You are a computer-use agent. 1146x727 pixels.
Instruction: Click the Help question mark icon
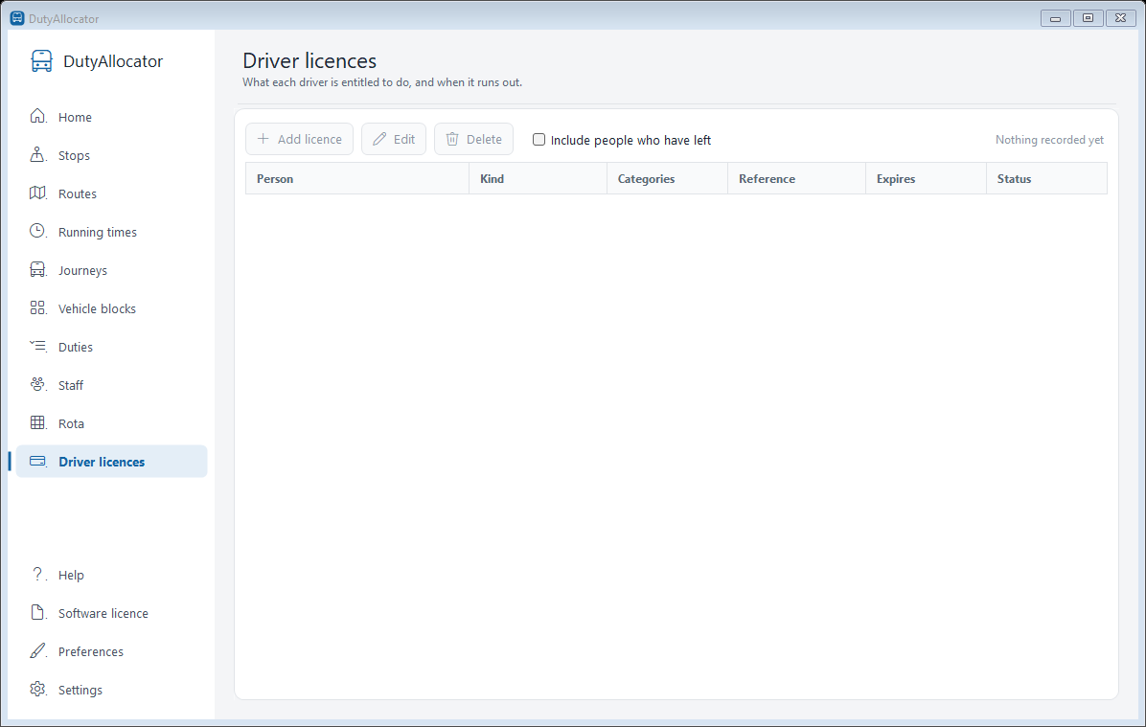coord(38,575)
